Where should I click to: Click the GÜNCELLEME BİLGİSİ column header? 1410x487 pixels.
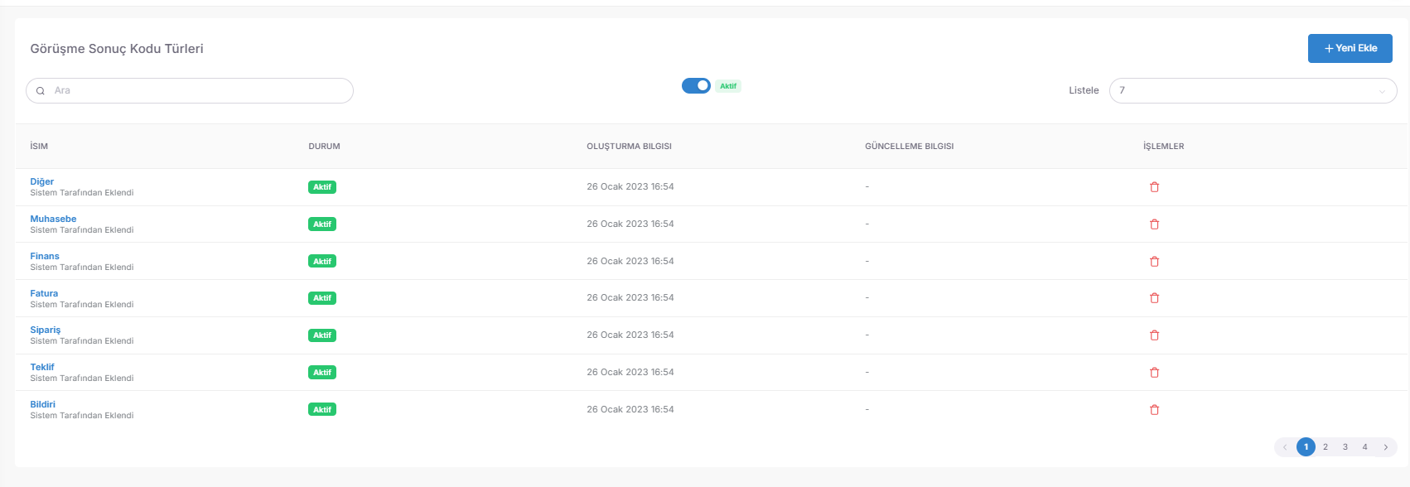(x=909, y=147)
